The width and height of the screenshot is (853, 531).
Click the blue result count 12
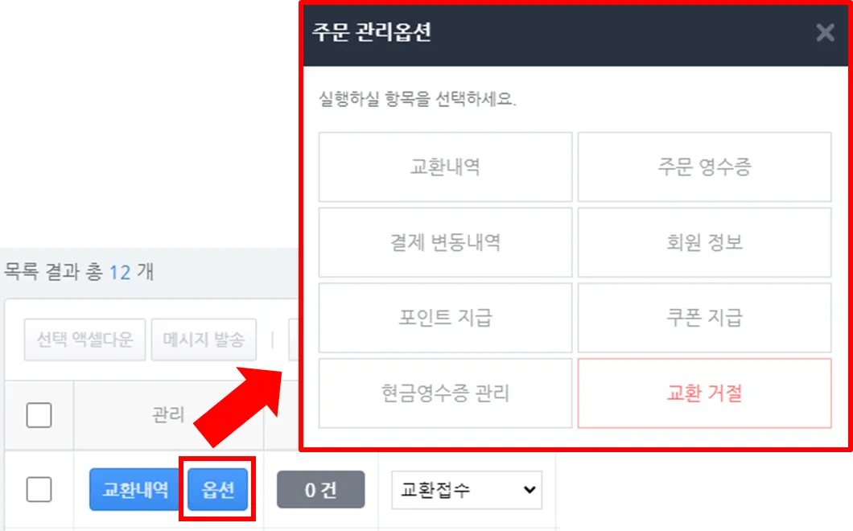click(x=120, y=272)
